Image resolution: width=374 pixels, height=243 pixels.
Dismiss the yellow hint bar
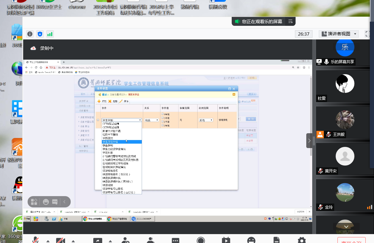234,94
